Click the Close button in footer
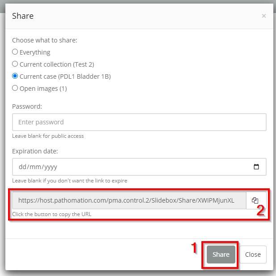The image size is (276, 276). [x=253, y=255]
